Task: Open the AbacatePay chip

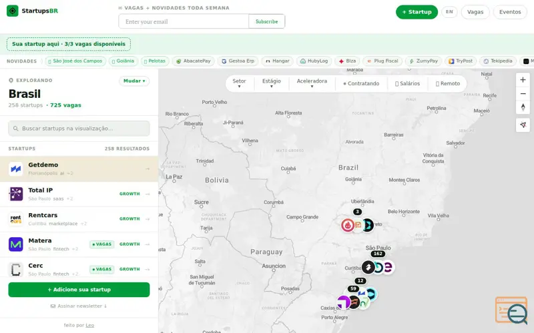Action: click(193, 61)
